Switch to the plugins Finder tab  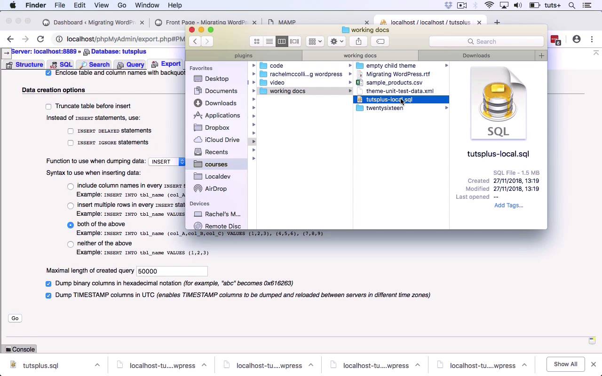tap(244, 55)
